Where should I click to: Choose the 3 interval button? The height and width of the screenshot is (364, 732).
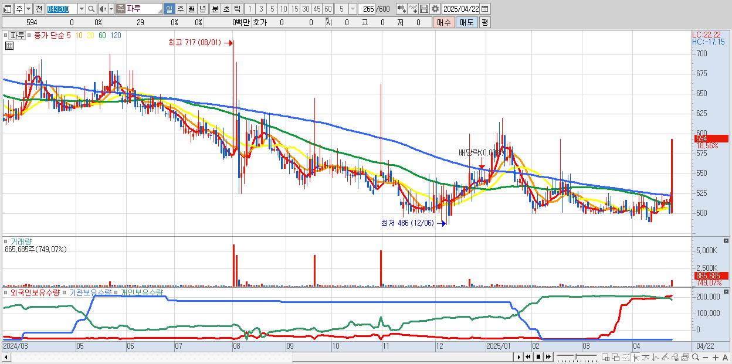(261, 9)
